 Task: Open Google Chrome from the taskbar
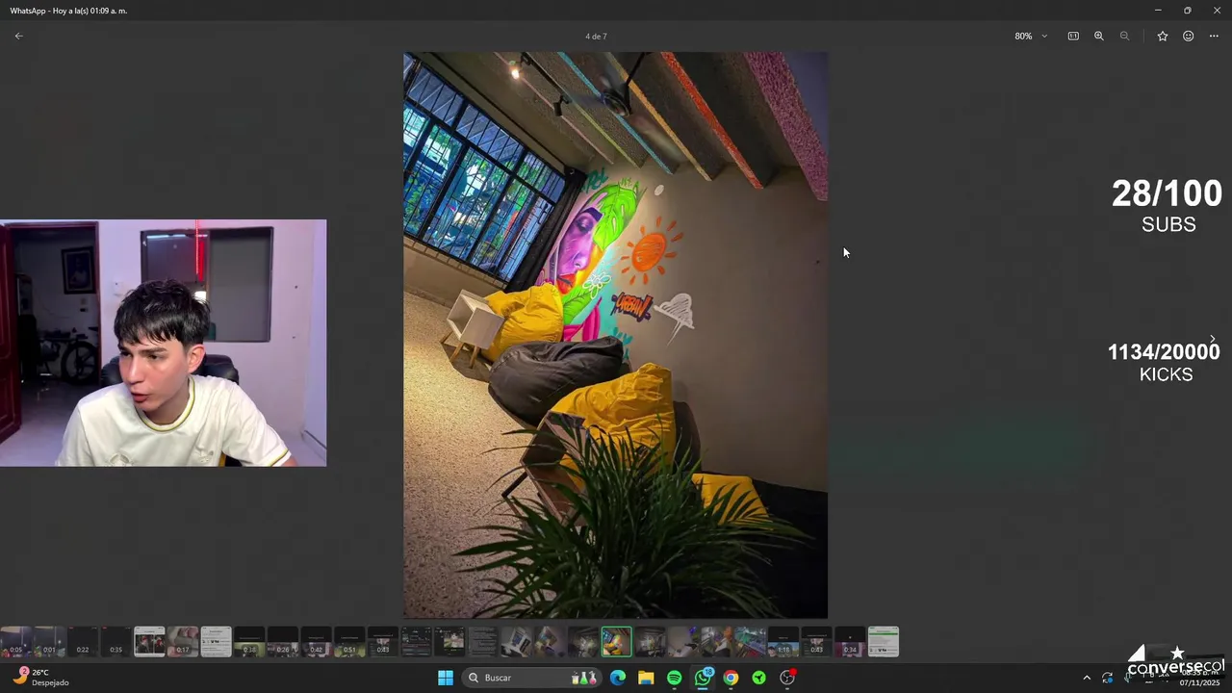(x=731, y=678)
